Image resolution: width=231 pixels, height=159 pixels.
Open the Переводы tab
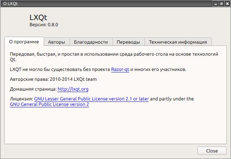[128, 42]
